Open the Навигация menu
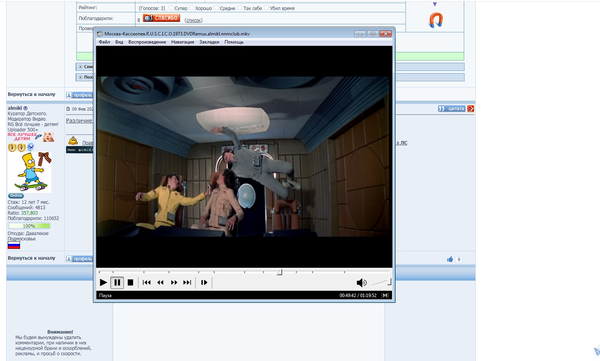This screenshot has height=361, width=600. (x=183, y=42)
